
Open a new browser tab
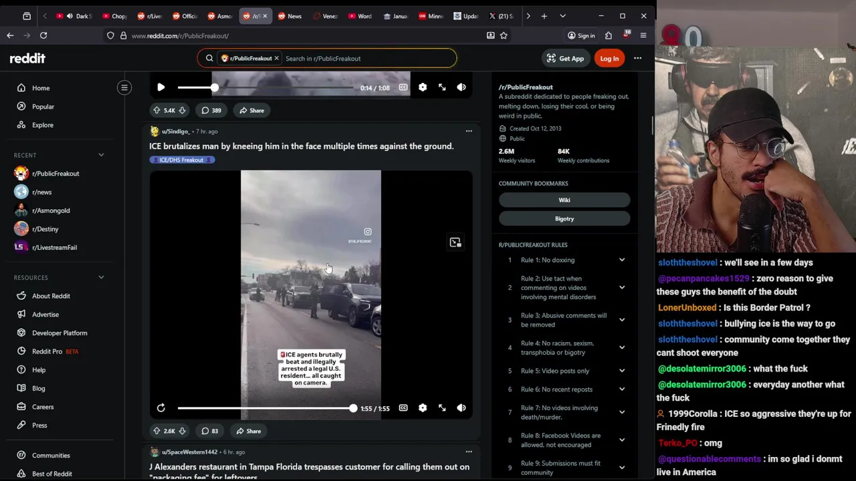(544, 16)
